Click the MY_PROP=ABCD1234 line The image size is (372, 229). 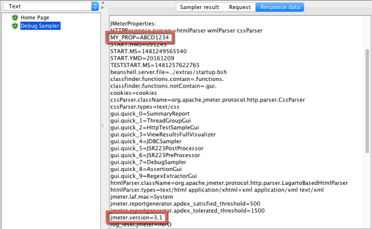coord(139,37)
